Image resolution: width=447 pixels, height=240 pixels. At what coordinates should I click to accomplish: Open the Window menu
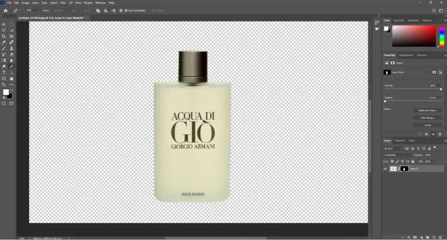tap(100, 3)
